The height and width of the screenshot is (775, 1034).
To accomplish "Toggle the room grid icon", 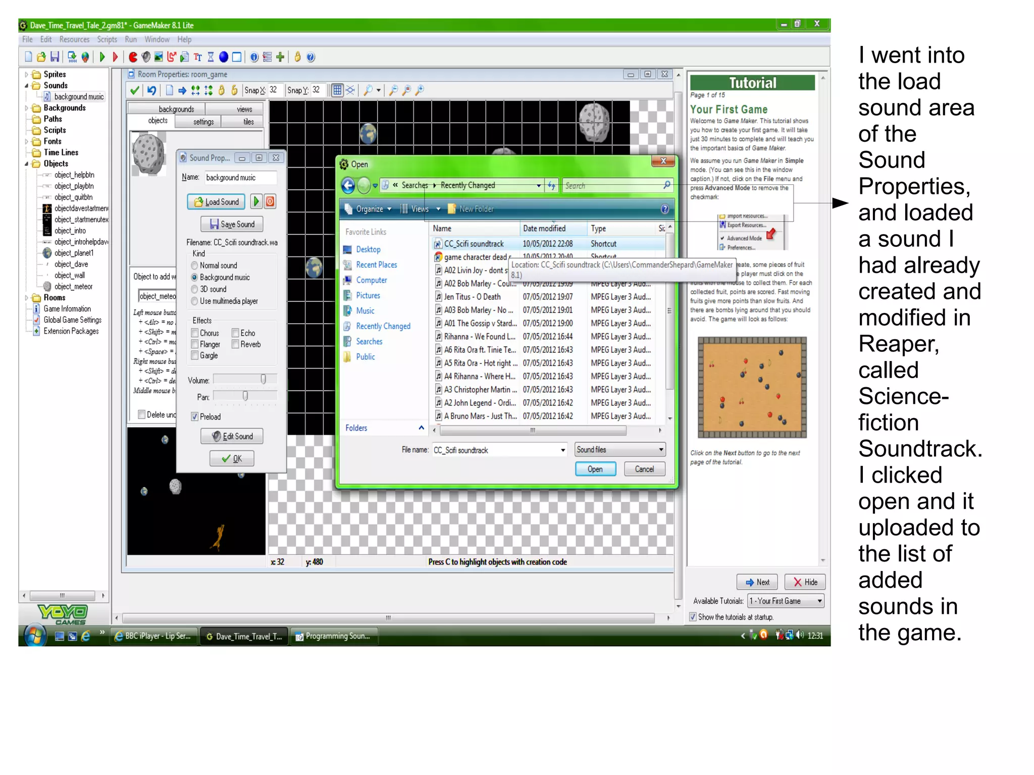I will (x=337, y=90).
